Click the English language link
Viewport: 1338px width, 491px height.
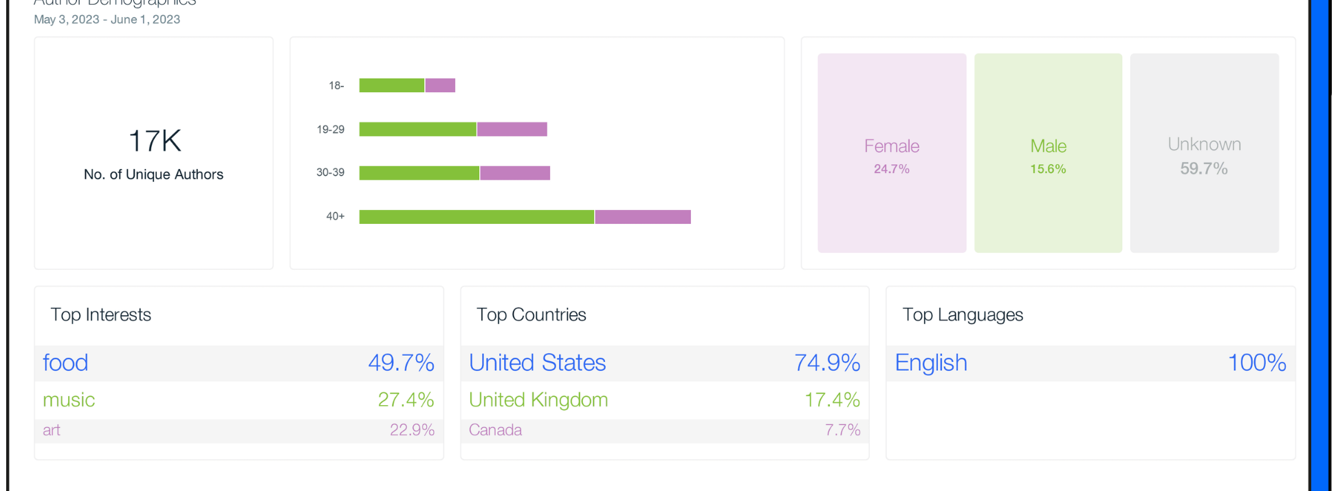pyautogui.click(x=931, y=363)
